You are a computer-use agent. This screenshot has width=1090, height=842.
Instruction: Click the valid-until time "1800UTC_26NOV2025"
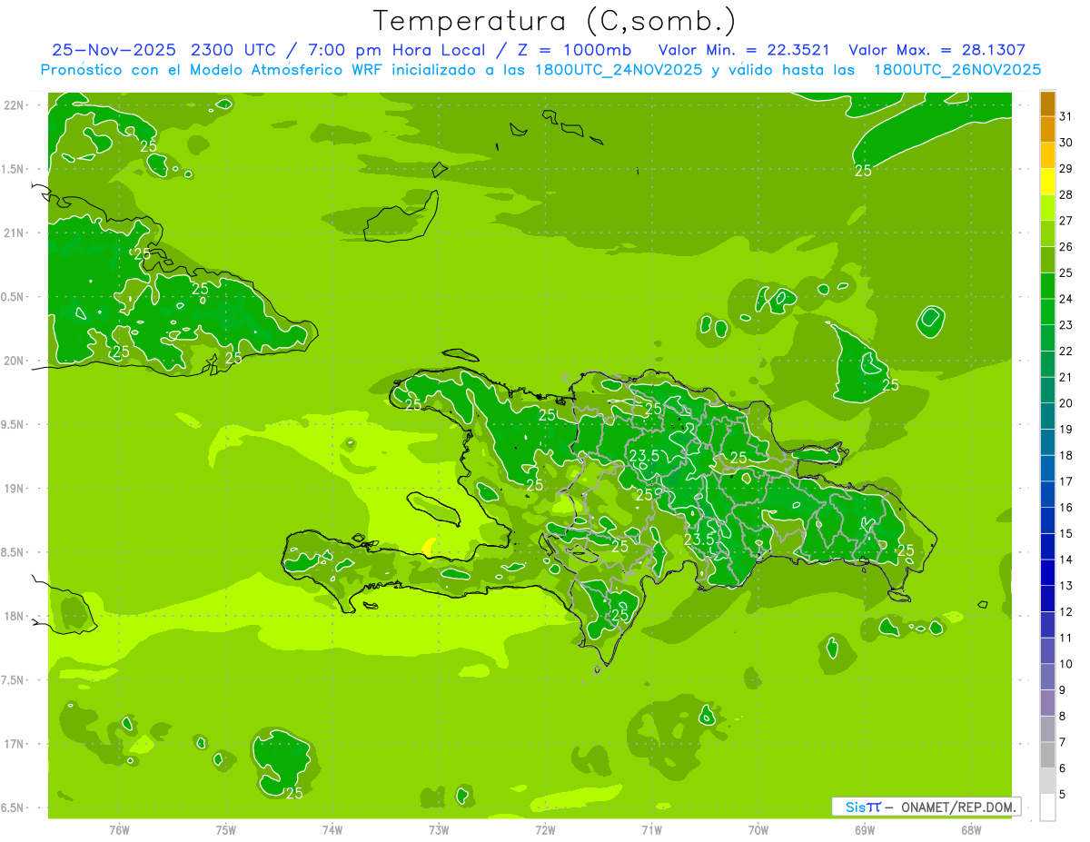pos(956,70)
